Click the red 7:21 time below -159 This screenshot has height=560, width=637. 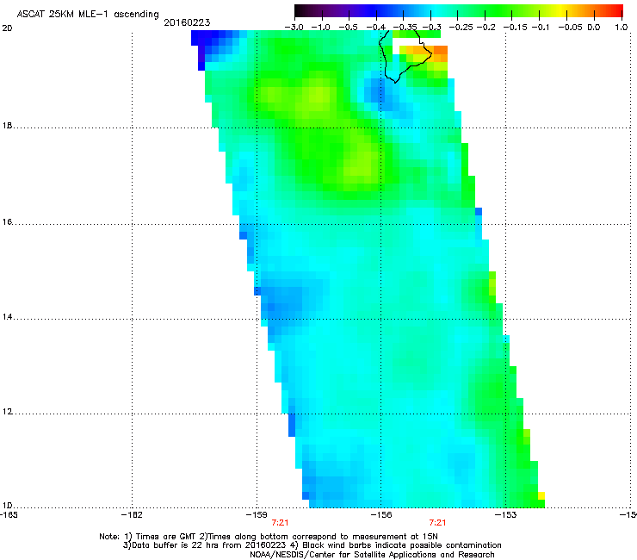coord(280,523)
